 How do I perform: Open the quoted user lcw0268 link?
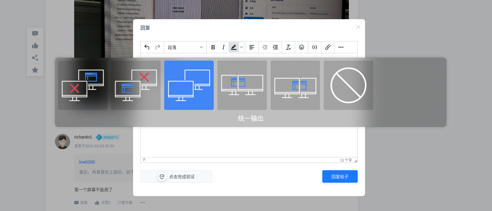(x=87, y=162)
